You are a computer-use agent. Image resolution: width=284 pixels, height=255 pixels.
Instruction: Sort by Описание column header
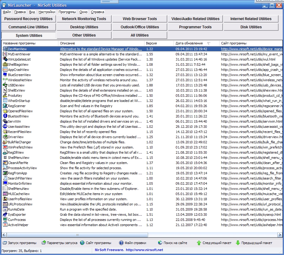101,43
